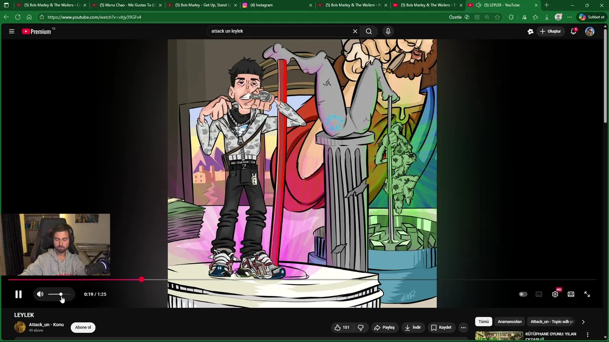
Task: Like the video with 151 likes
Action: coord(342,327)
